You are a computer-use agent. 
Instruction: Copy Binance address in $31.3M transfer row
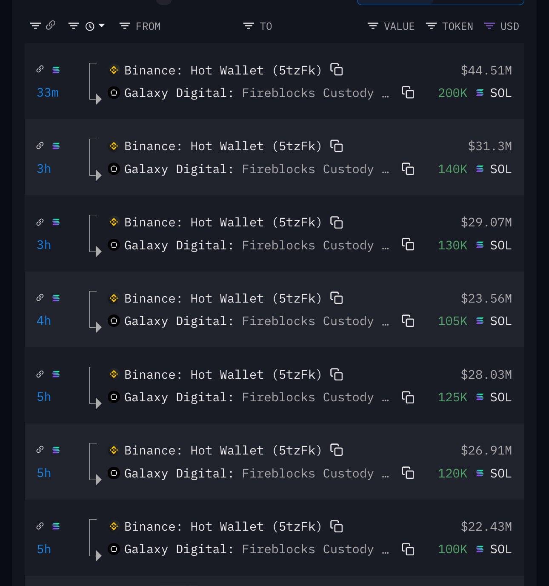[337, 146]
